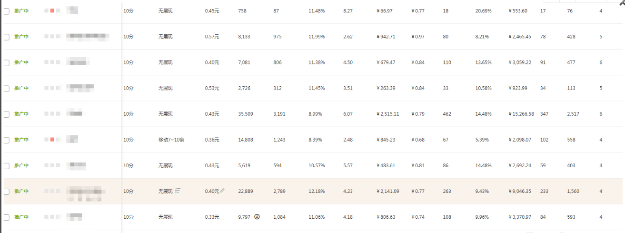625x233 pixels.
Task: Click 推广中 status in the 7,081 row
Action: point(21,62)
